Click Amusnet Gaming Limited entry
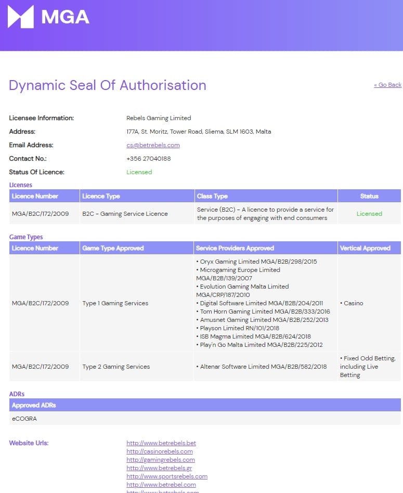403x493 pixels. tap(262, 320)
